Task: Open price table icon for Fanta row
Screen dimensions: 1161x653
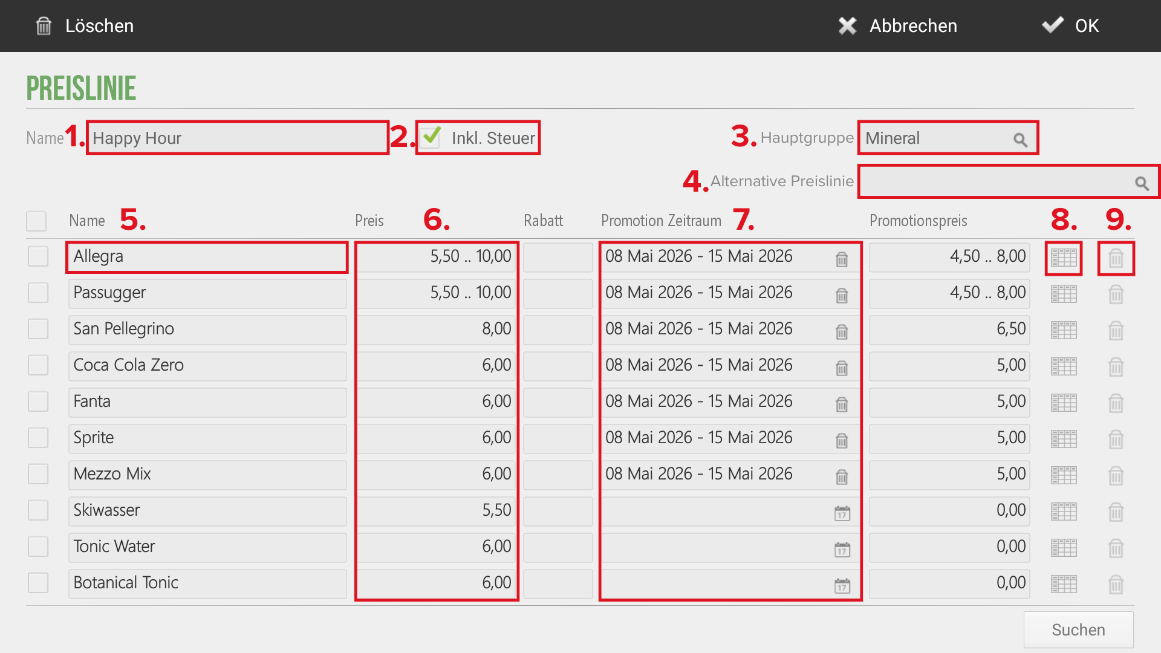Action: click(1064, 403)
